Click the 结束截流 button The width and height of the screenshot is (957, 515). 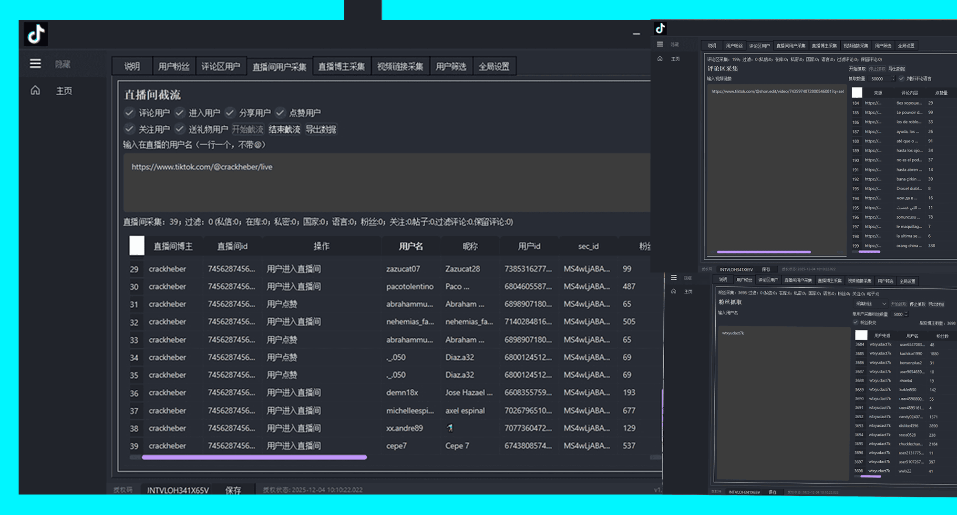click(284, 129)
